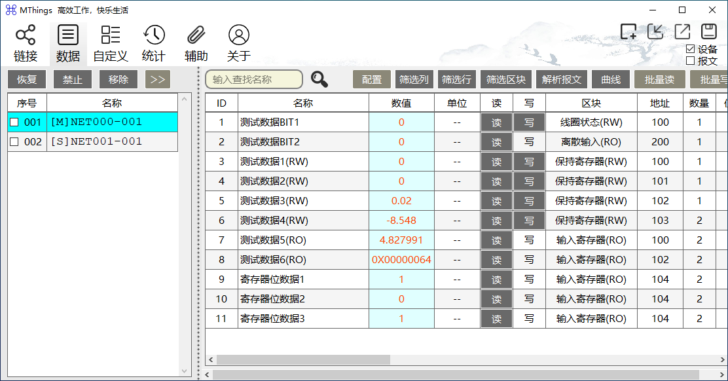The width and height of the screenshot is (728, 381).
Task: Click the export arrow icon
Action: pyautogui.click(x=682, y=31)
